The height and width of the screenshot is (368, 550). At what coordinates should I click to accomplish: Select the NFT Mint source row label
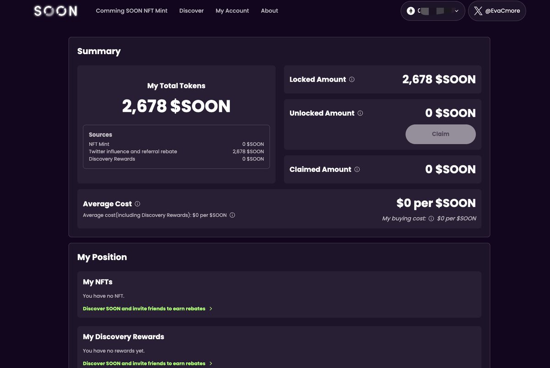[99, 144]
